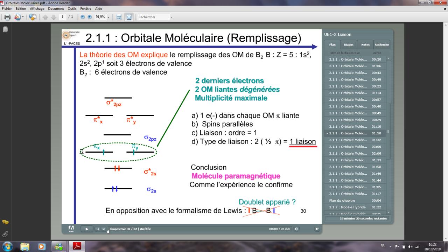
Task: Select outline slide with duration 03:06
Action: (356, 147)
